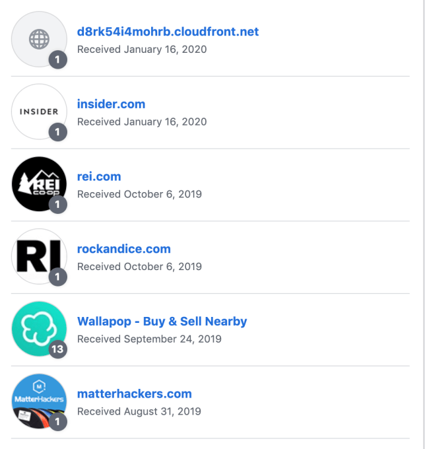Click the Rock and Ice logo
The image size is (425, 449).
pos(39,257)
